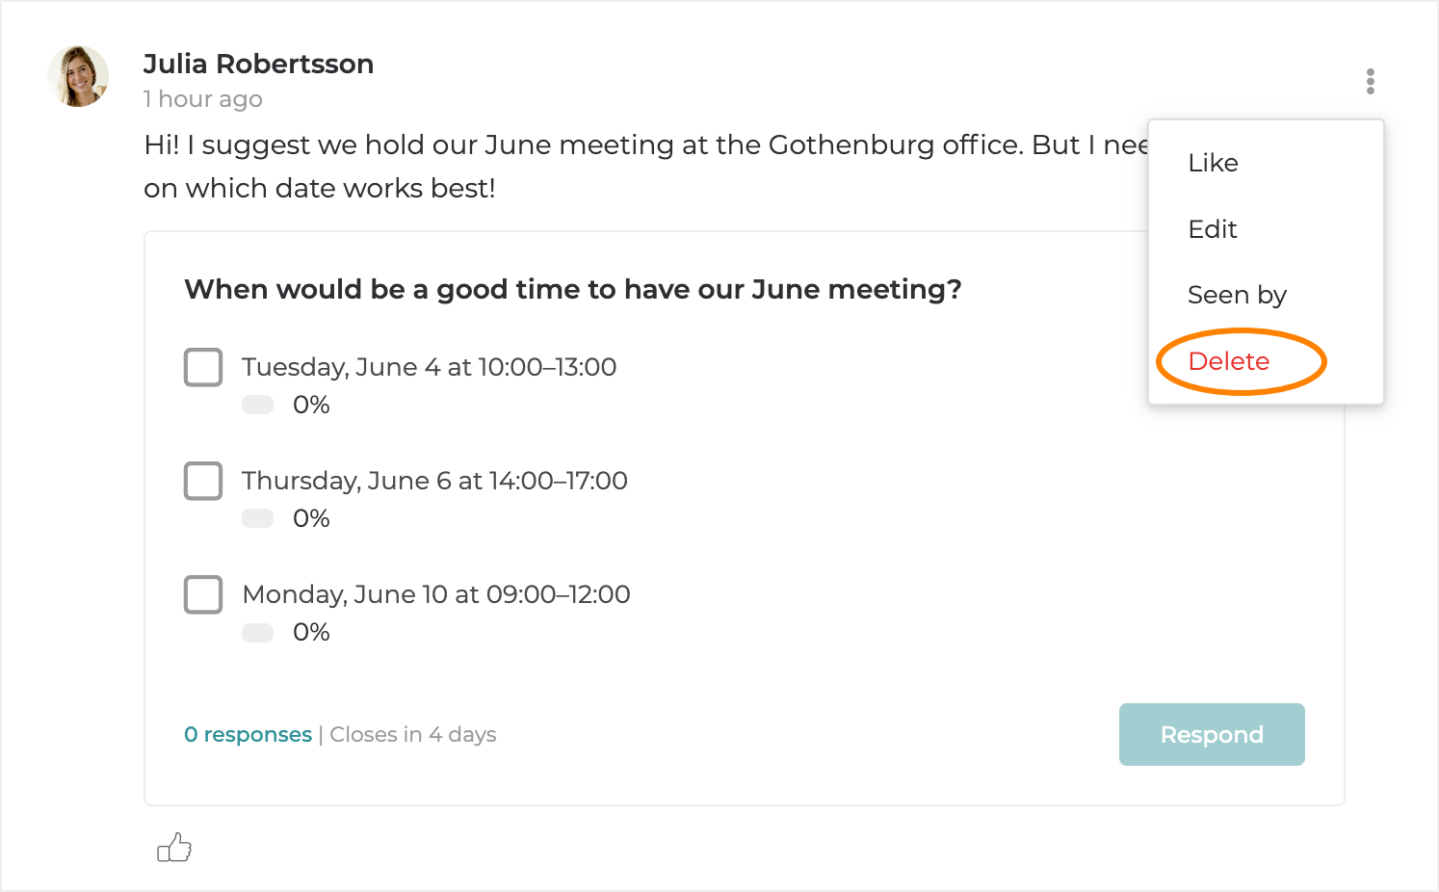1439x892 pixels.
Task: Click the Julia Robertsson author name
Action: point(258,64)
